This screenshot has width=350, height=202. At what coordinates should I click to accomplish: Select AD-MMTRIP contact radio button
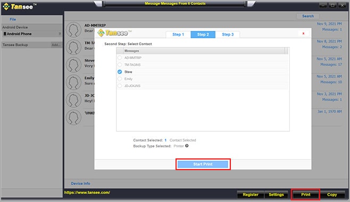tap(120, 58)
